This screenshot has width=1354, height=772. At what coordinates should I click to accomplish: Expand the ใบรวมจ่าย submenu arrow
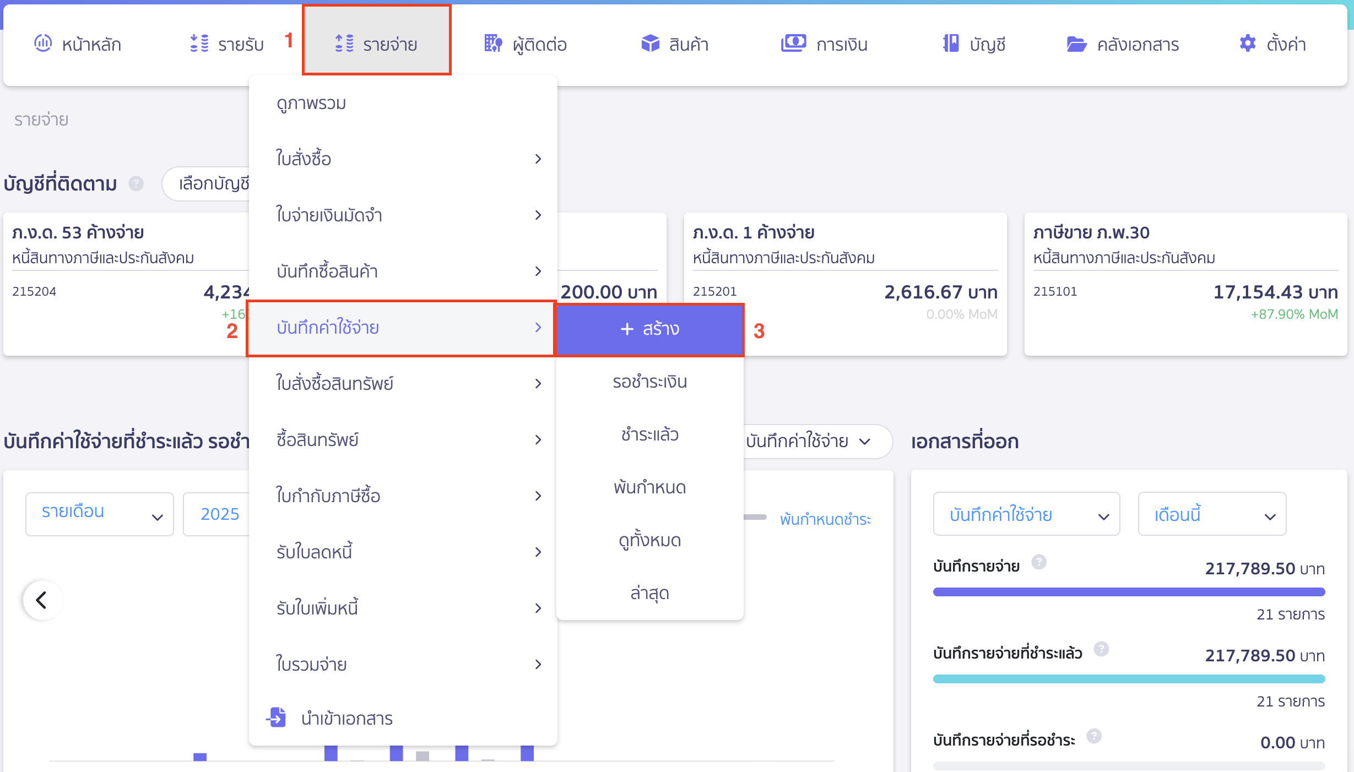tap(538, 665)
